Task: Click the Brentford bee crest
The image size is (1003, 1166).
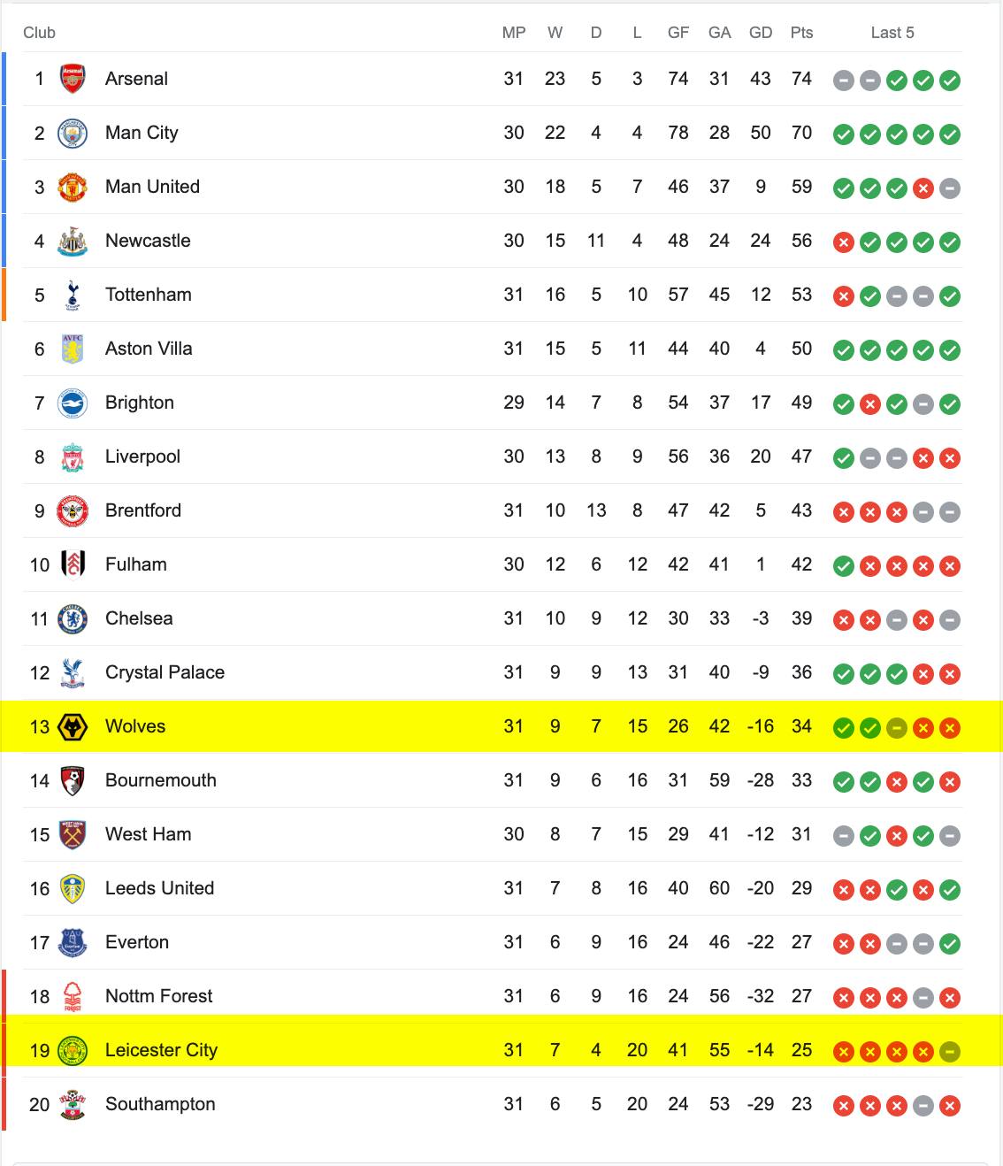Action: click(73, 510)
